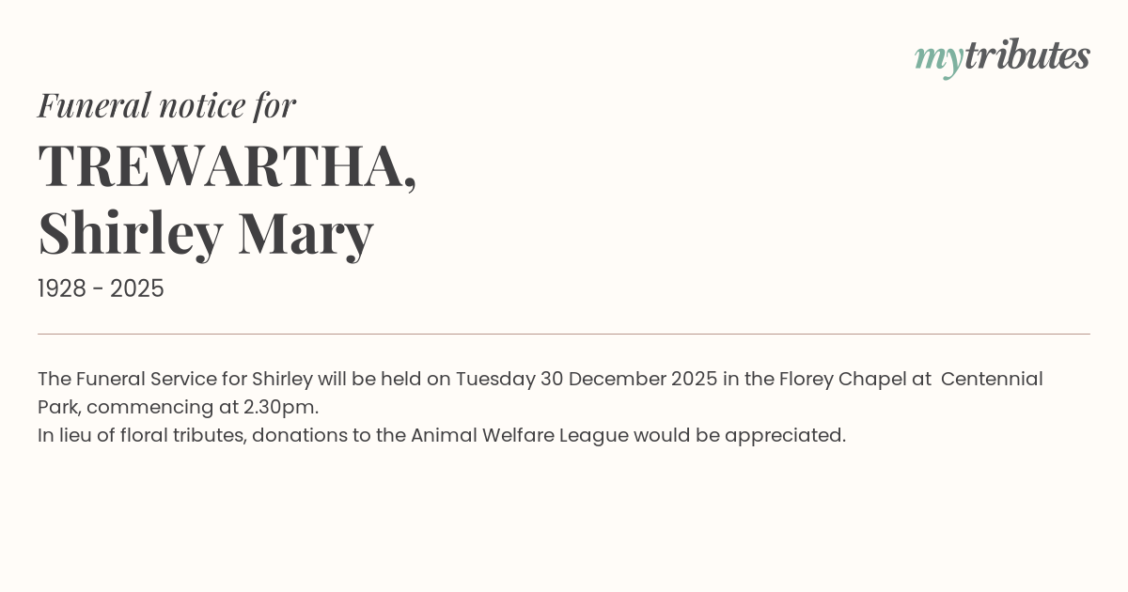Click the "Animal Welfare League" text

tap(519, 435)
